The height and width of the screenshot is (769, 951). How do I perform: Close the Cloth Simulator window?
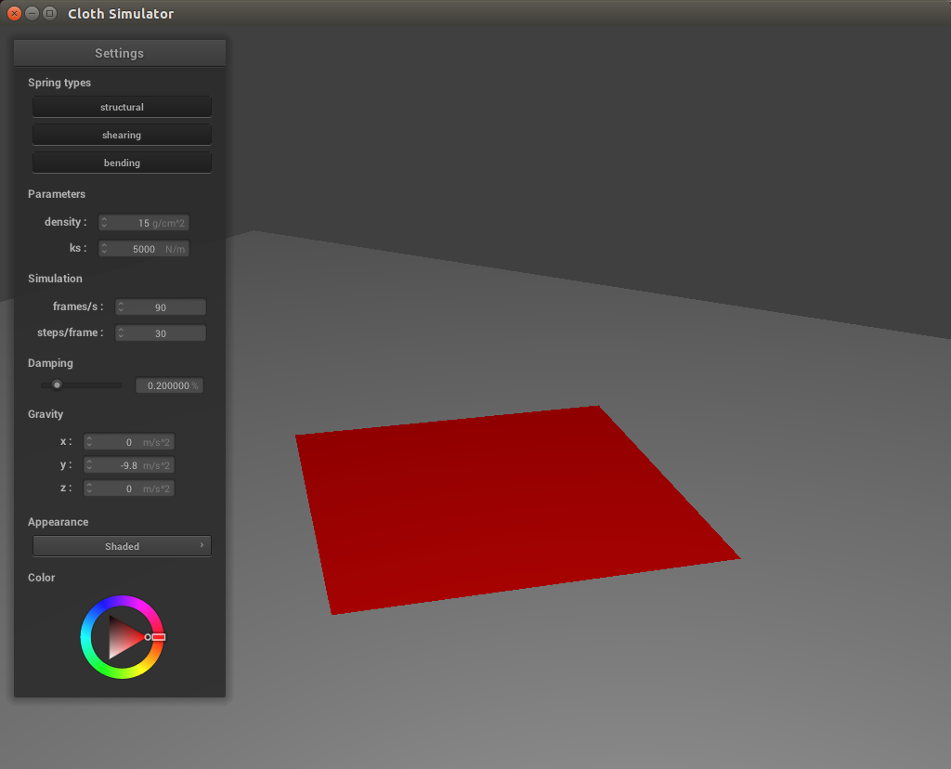pos(14,14)
